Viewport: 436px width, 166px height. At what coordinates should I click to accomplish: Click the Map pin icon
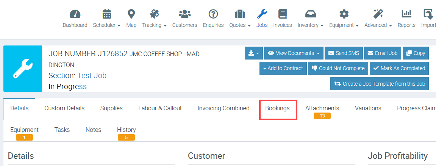pos(131,14)
